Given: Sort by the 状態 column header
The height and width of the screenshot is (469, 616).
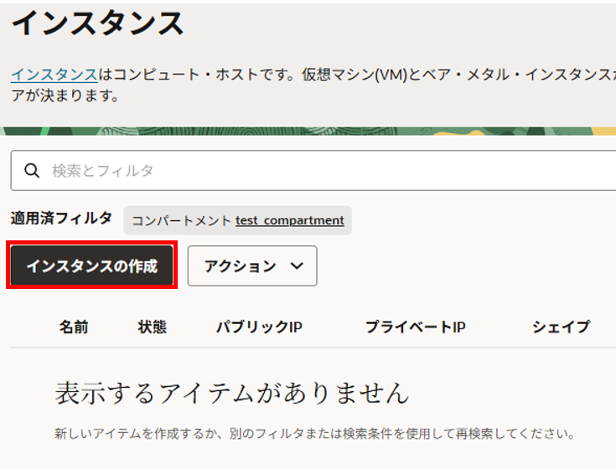Looking at the screenshot, I should 152,327.
